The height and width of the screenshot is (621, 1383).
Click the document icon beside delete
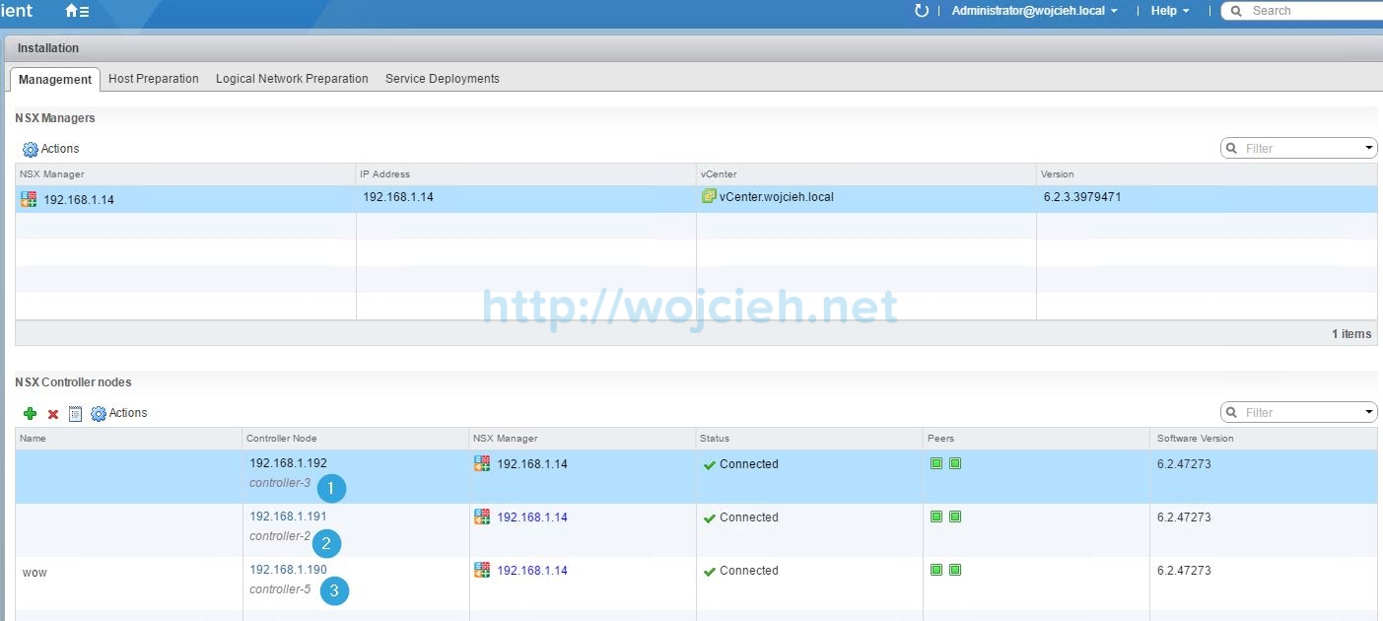tap(75, 414)
